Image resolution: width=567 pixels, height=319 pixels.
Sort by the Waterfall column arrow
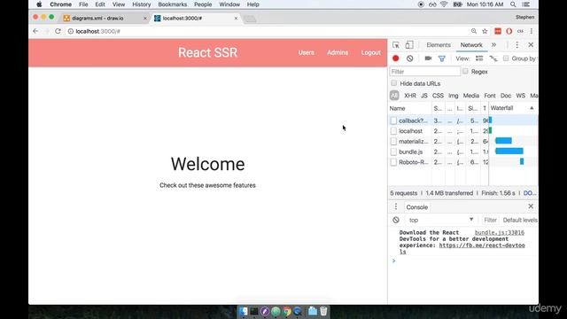(x=532, y=108)
